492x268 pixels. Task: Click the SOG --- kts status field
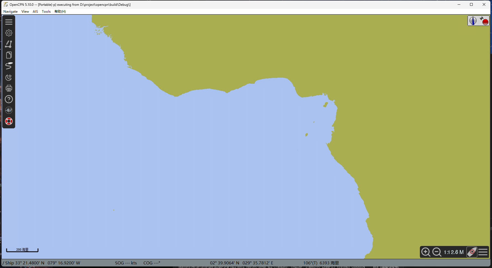(x=126, y=263)
